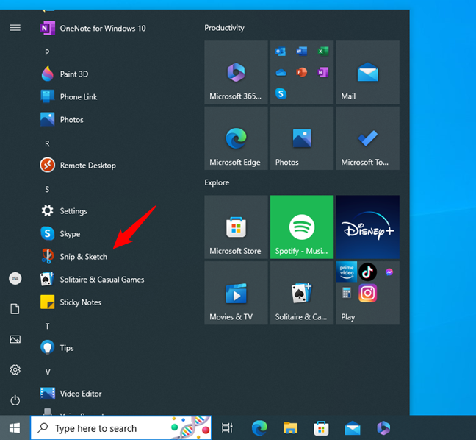This screenshot has width=476, height=440.
Task: Open the Mail tile
Action: click(367, 72)
